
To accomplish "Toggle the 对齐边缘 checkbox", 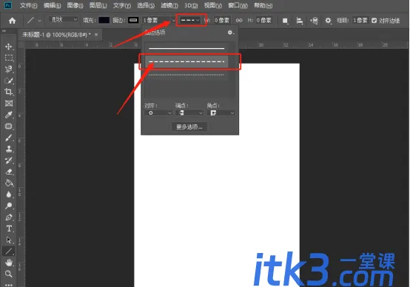I will (374, 21).
